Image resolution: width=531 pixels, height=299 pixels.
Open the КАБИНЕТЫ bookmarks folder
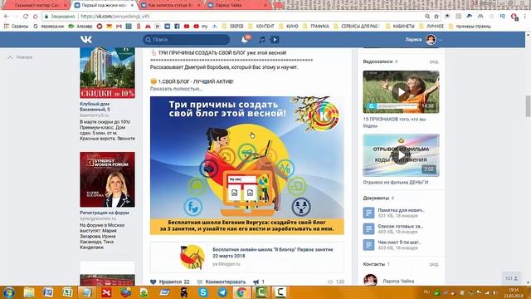tap(400, 26)
